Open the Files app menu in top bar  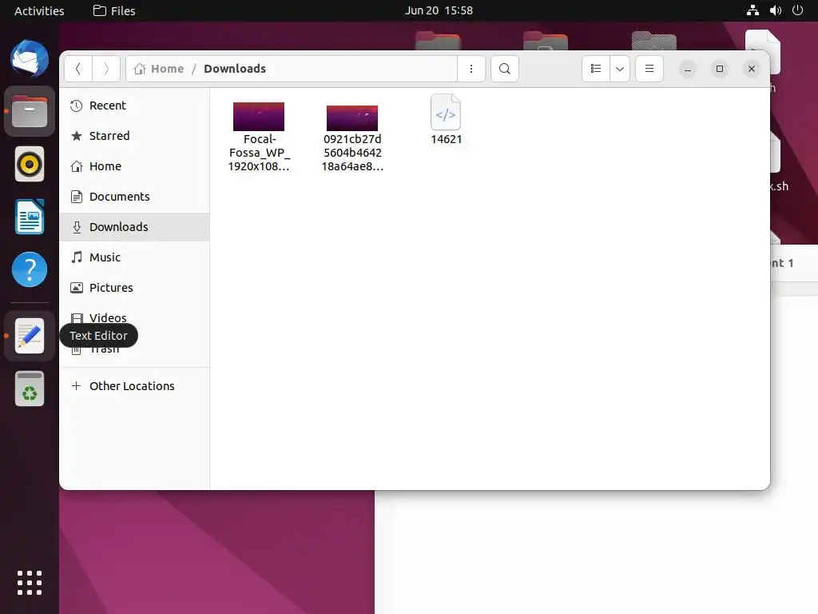tap(114, 10)
